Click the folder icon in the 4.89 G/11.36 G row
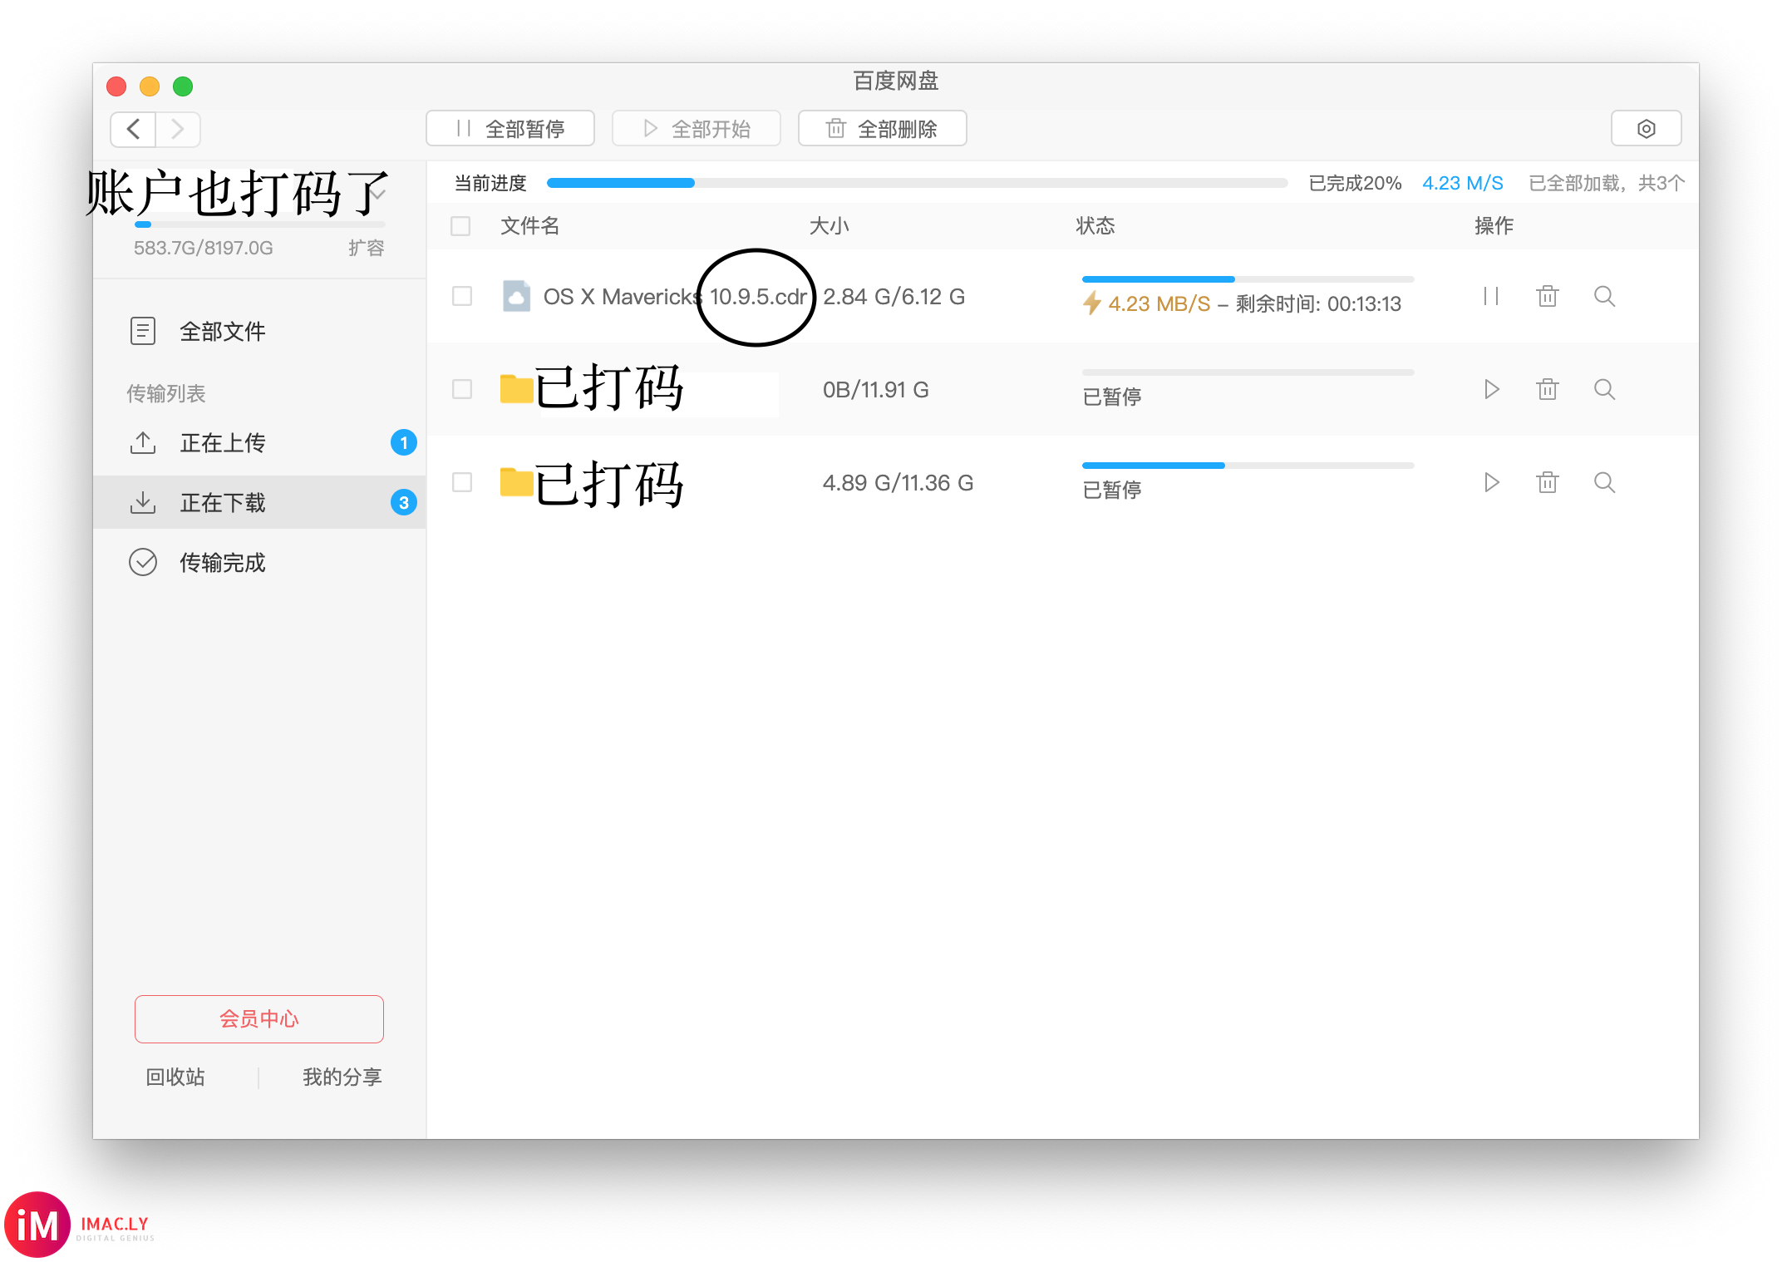 pos(516,482)
